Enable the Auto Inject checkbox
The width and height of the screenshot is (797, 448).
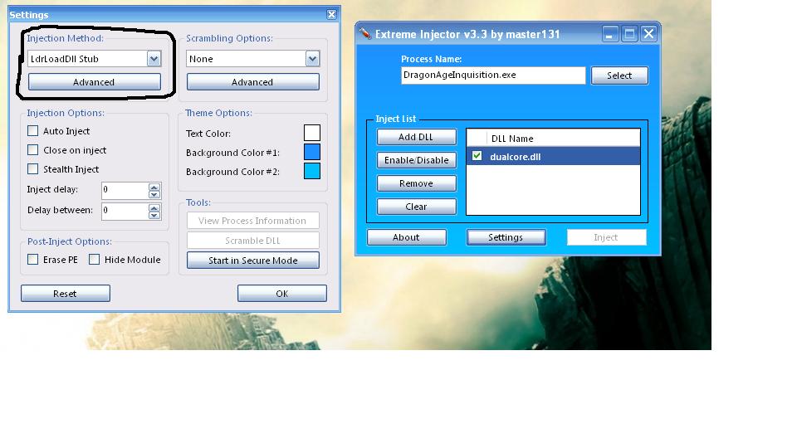click(33, 131)
